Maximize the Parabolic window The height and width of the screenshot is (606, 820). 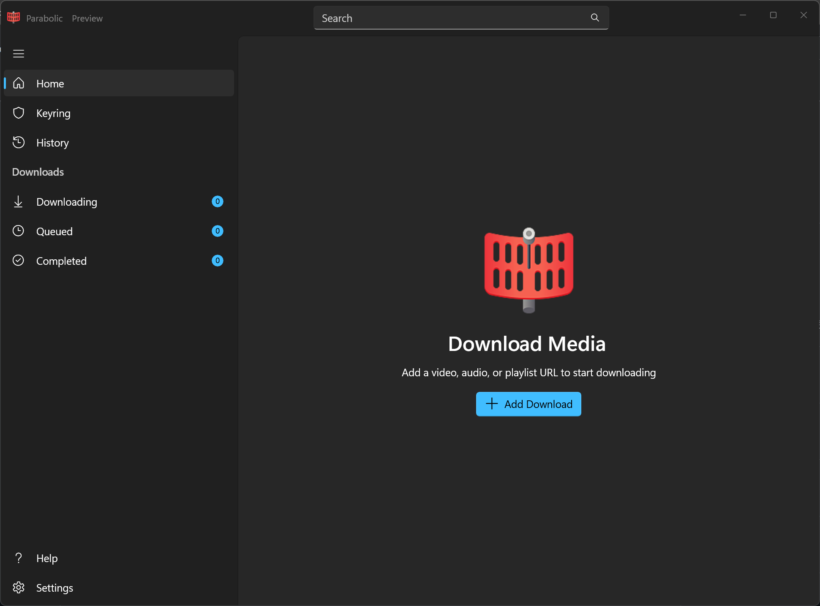[773, 15]
